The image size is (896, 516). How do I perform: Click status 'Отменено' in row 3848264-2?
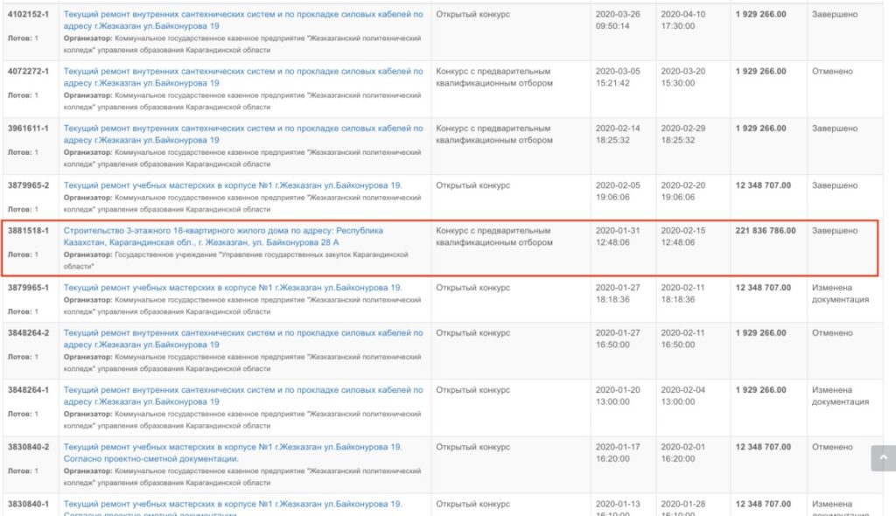point(832,333)
